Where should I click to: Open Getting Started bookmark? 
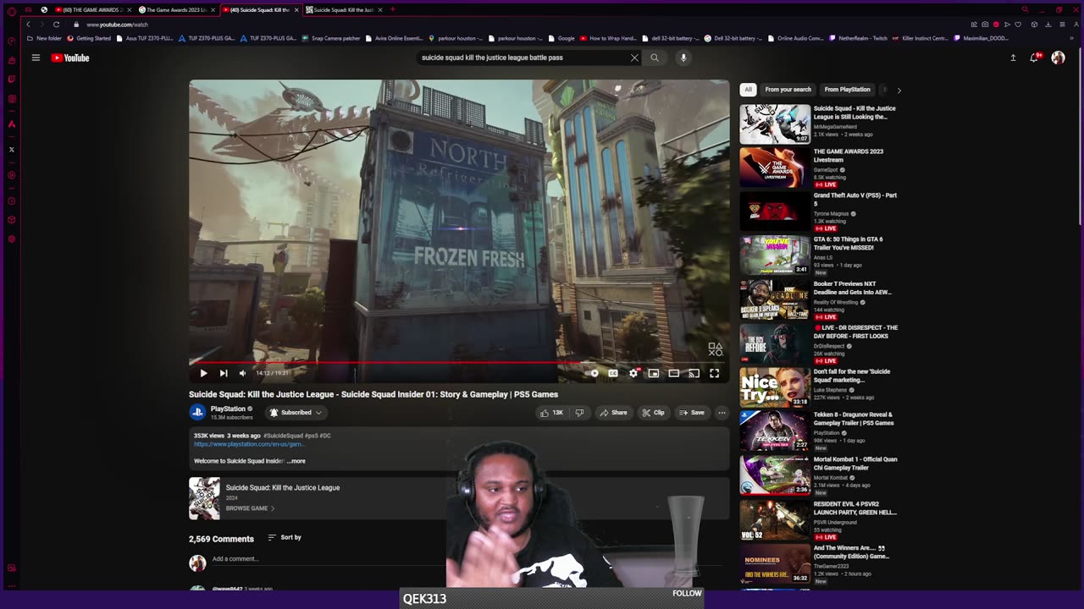pyautogui.click(x=89, y=38)
